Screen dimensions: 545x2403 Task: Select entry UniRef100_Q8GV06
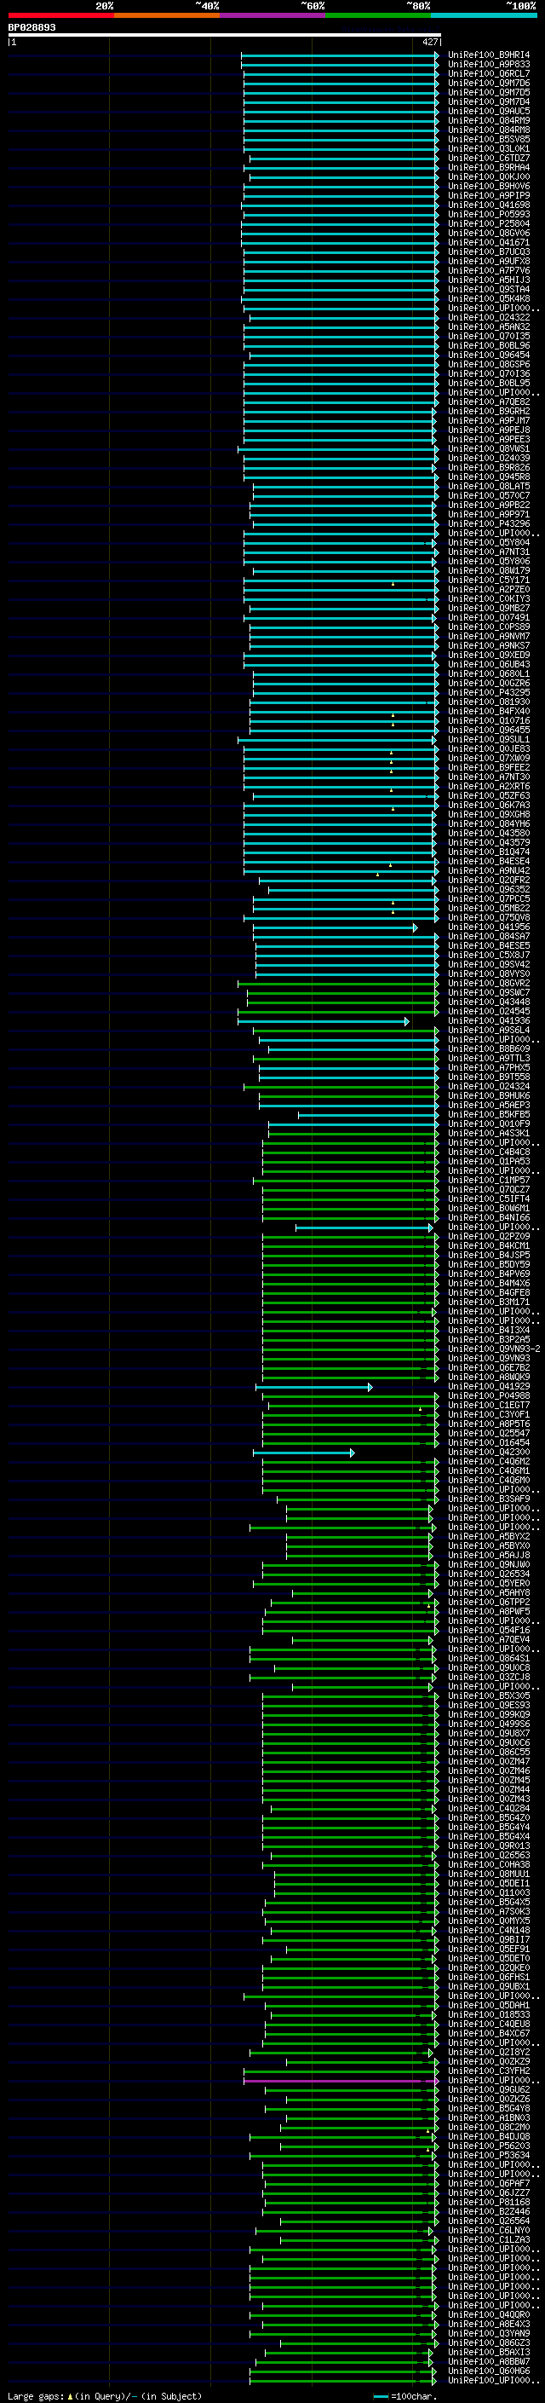coord(488,234)
